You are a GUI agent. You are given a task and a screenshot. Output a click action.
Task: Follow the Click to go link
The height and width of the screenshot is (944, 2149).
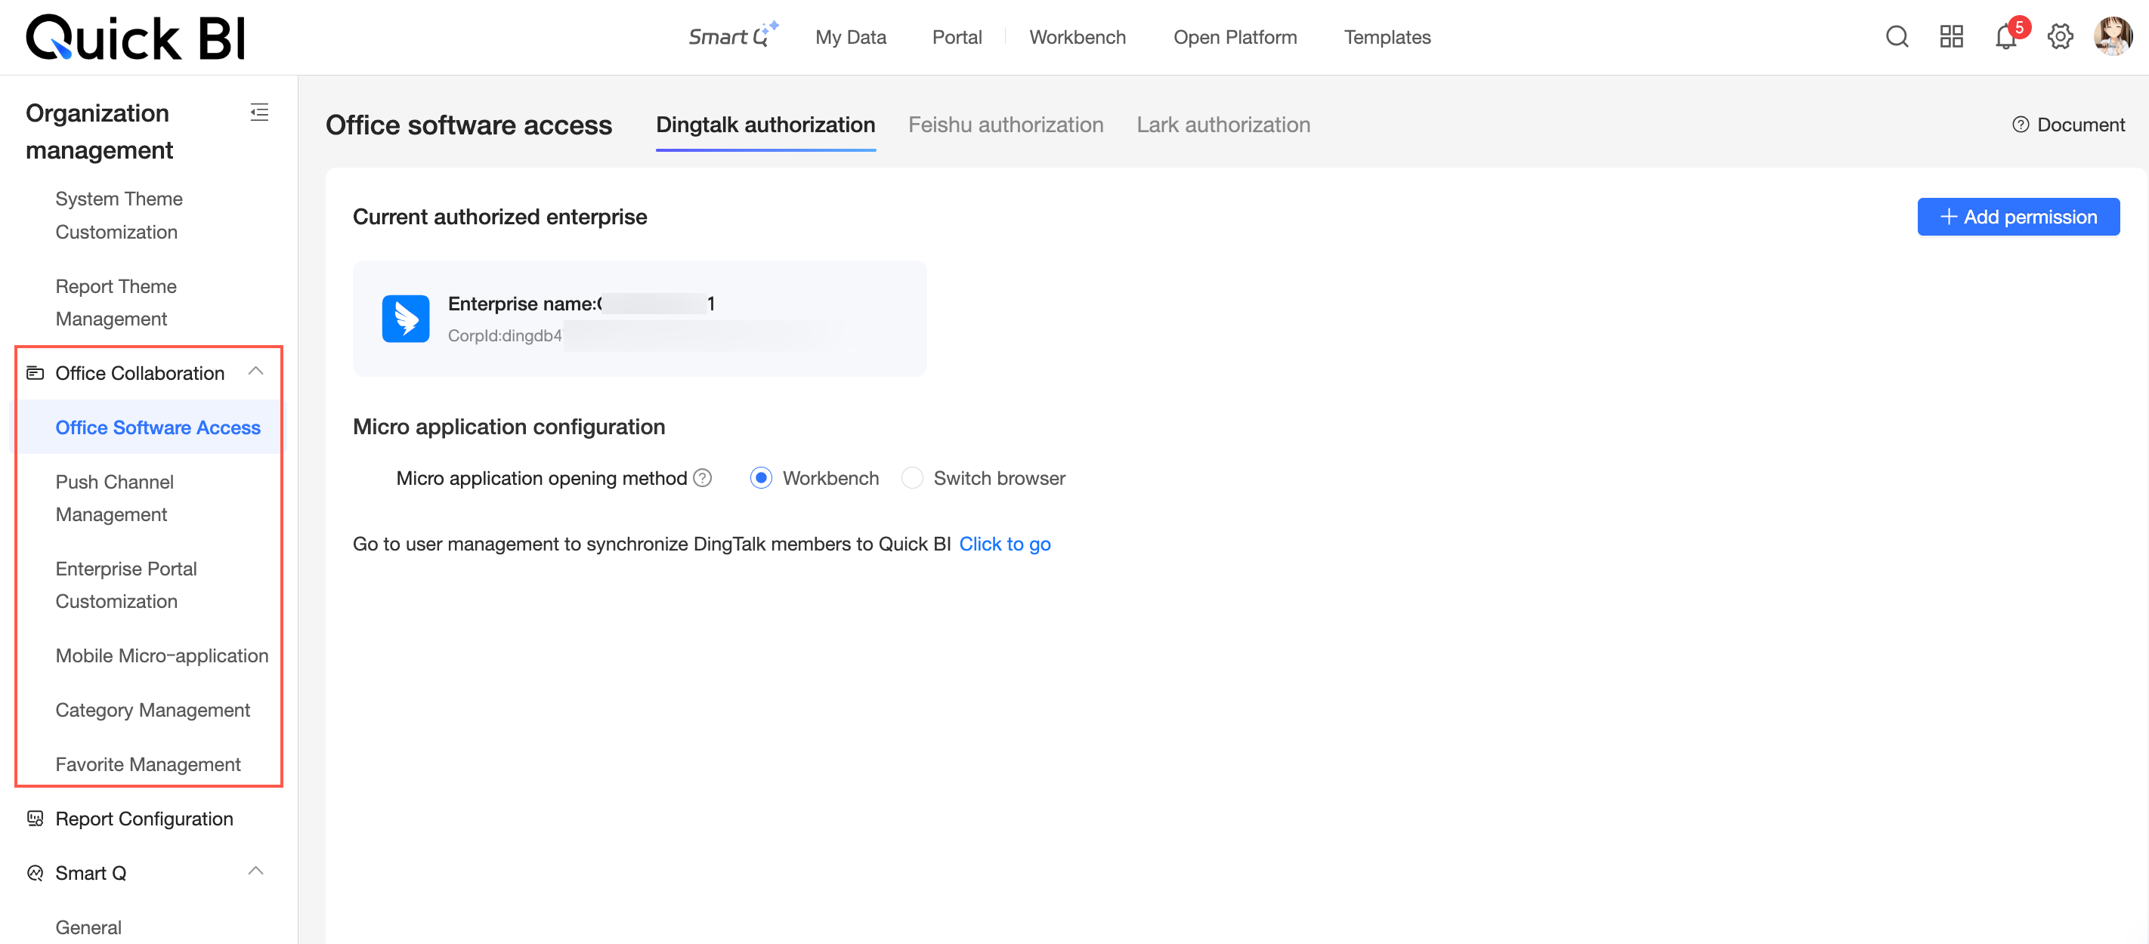point(1004,544)
